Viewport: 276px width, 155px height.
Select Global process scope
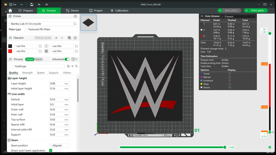[30, 59]
